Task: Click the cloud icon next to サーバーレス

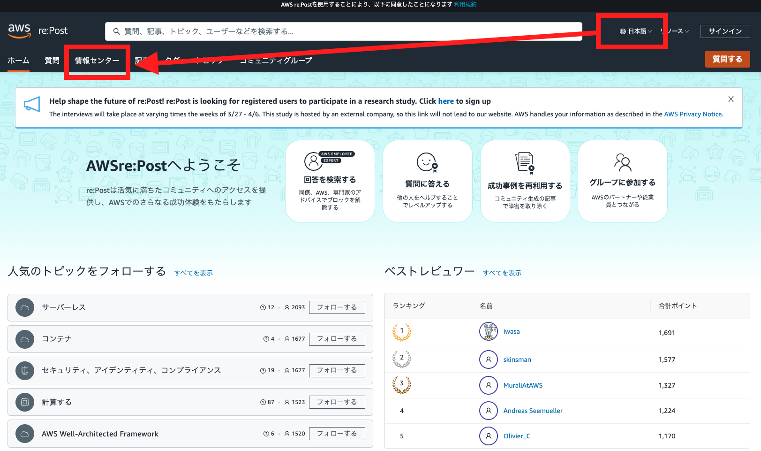Action: 24,307
